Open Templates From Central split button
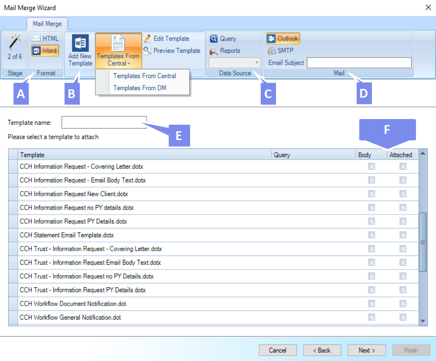 click(x=119, y=51)
